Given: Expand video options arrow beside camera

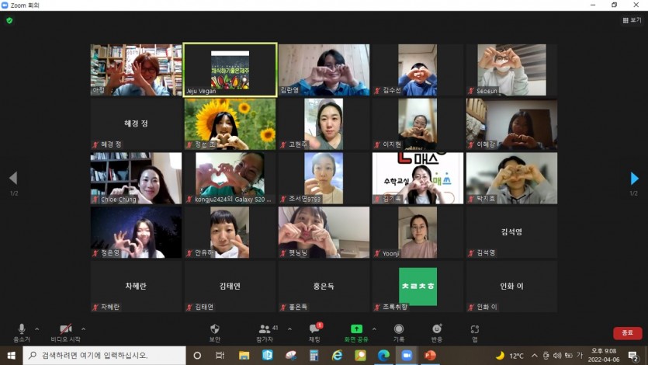Looking at the screenshot, I should (x=84, y=329).
